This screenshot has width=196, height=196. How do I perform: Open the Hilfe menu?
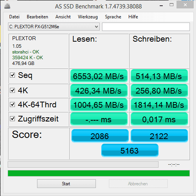point(133,17)
